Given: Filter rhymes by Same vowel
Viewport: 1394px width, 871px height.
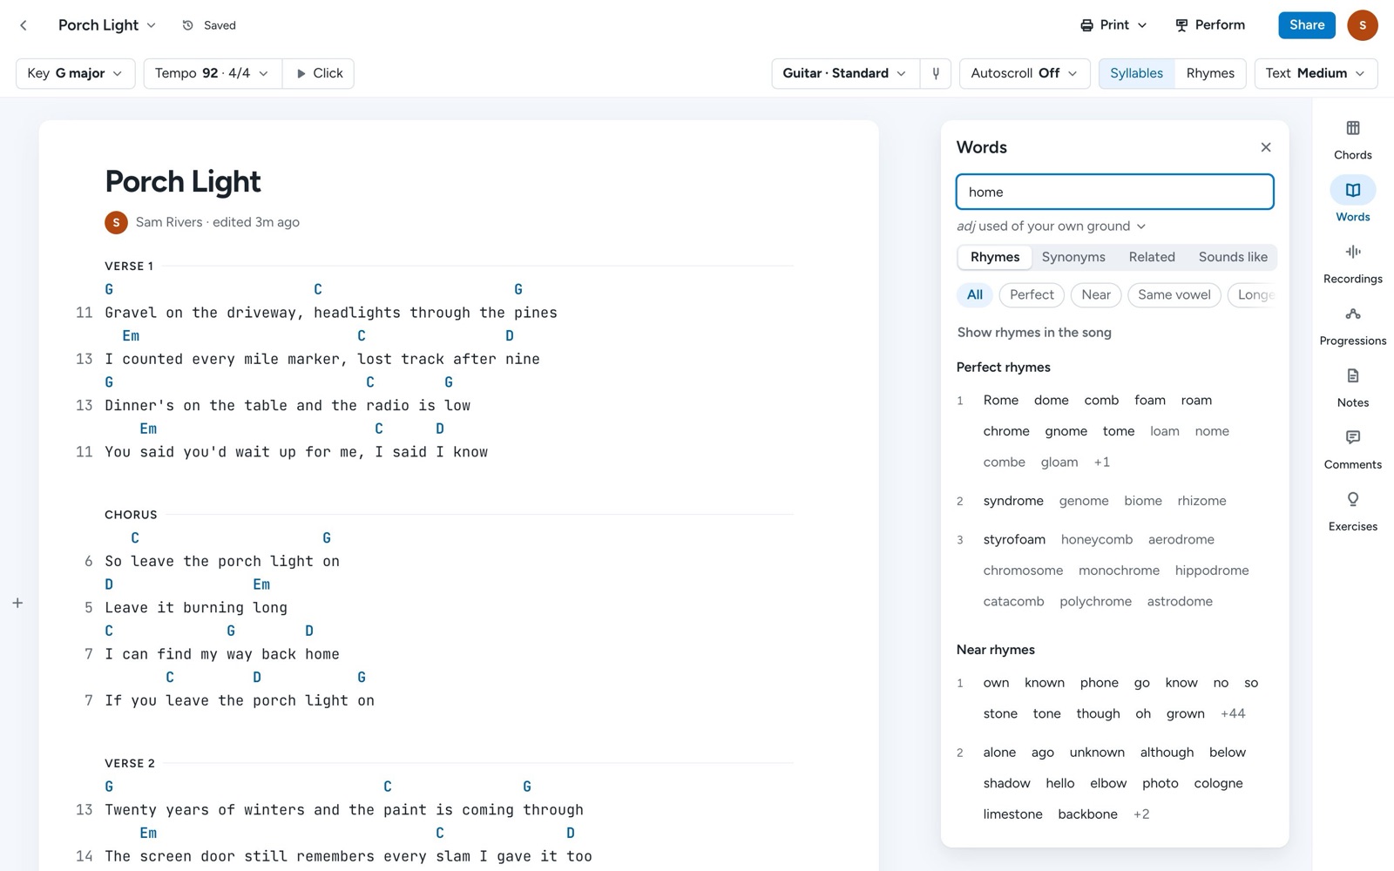Looking at the screenshot, I should pos(1174,294).
